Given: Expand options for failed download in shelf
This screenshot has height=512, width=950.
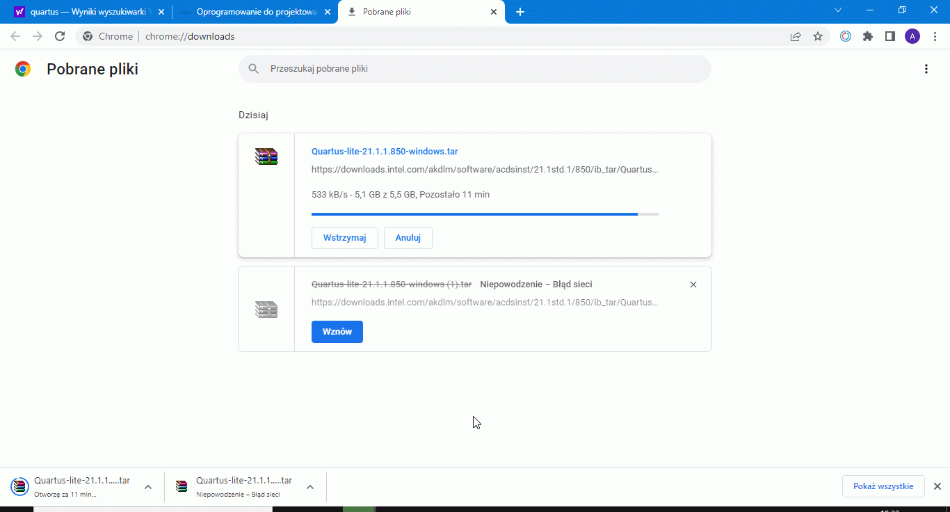Looking at the screenshot, I should 310,487.
